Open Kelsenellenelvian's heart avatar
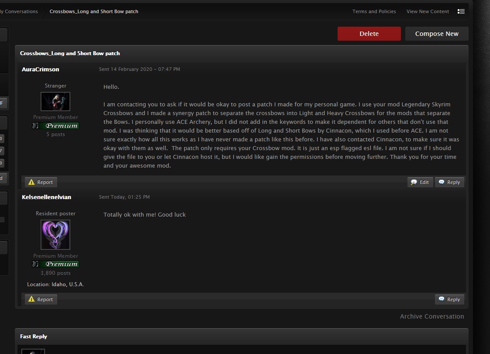The height and width of the screenshot is (354, 490). 55,235
